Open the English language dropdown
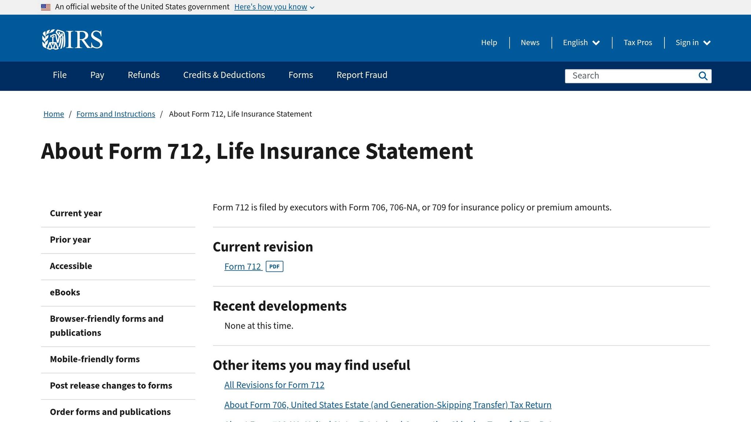 [x=581, y=42]
